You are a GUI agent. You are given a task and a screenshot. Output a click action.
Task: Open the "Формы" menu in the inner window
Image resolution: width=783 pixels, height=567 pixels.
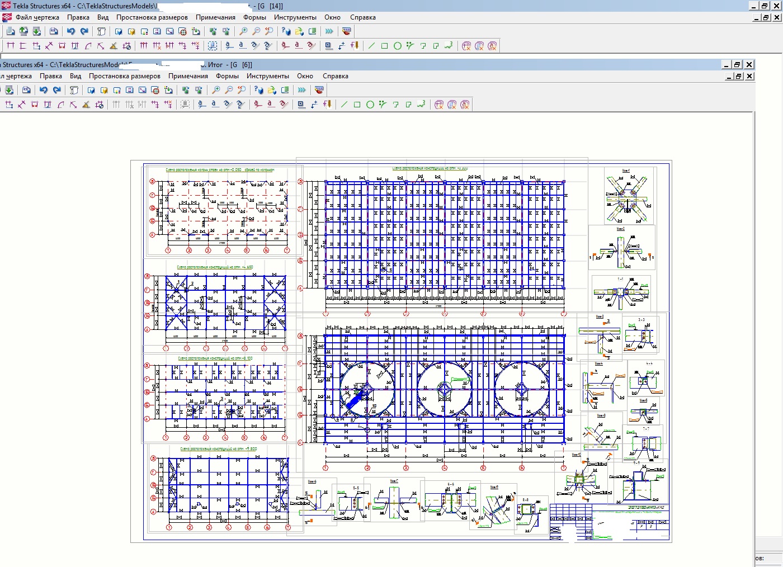227,76
